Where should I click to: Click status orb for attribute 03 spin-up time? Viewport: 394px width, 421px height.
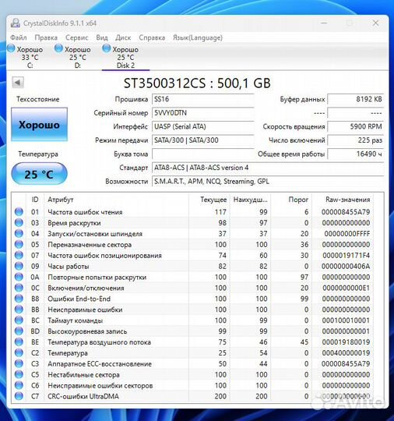pyautogui.click(x=19, y=222)
